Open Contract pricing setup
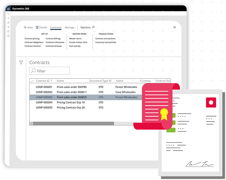The height and width of the screenshot is (180, 226). point(32,38)
